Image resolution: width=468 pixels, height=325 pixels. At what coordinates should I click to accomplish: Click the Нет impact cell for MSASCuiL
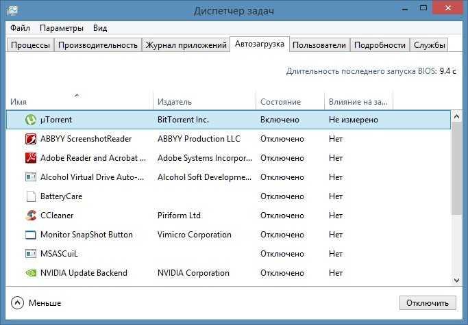coord(336,254)
